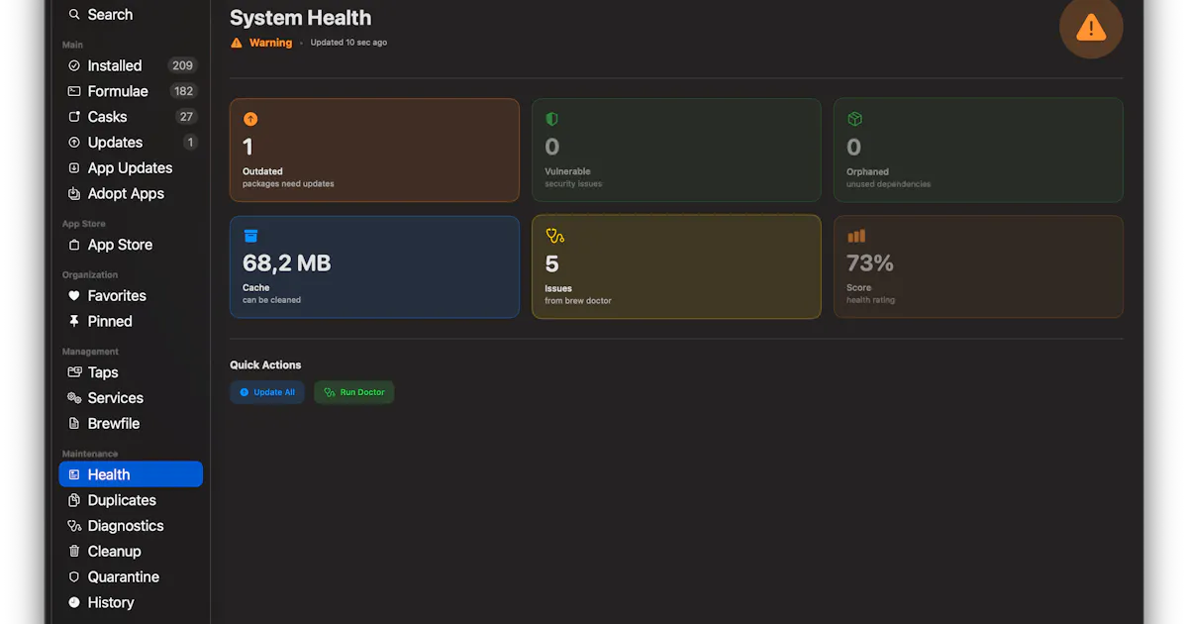The width and height of the screenshot is (1188, 624).
Task: Open App Store in sidebar
Action: (x=131, y=245)
